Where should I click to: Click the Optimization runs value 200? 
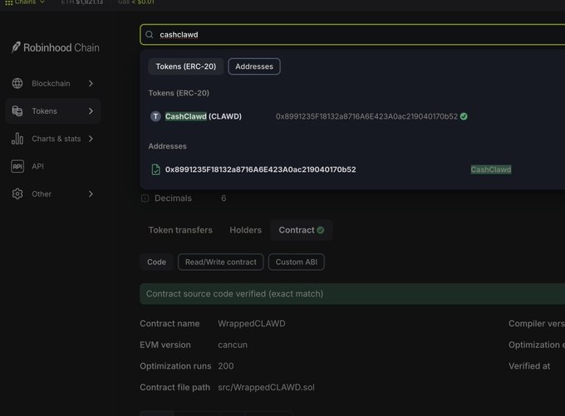(225, 366)
